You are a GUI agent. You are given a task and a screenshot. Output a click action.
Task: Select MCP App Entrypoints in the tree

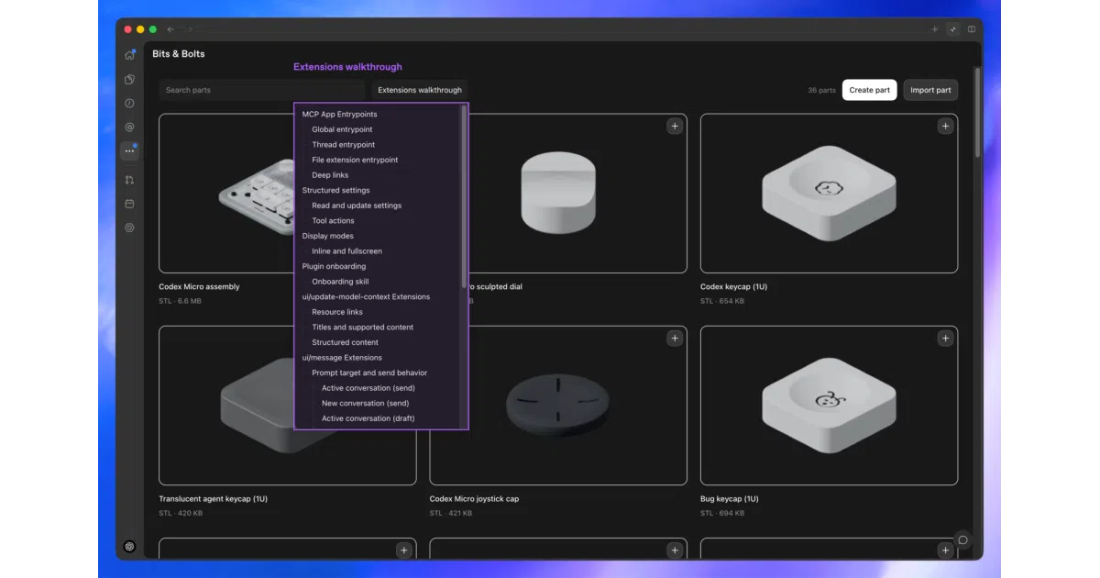tap(340, 115)
